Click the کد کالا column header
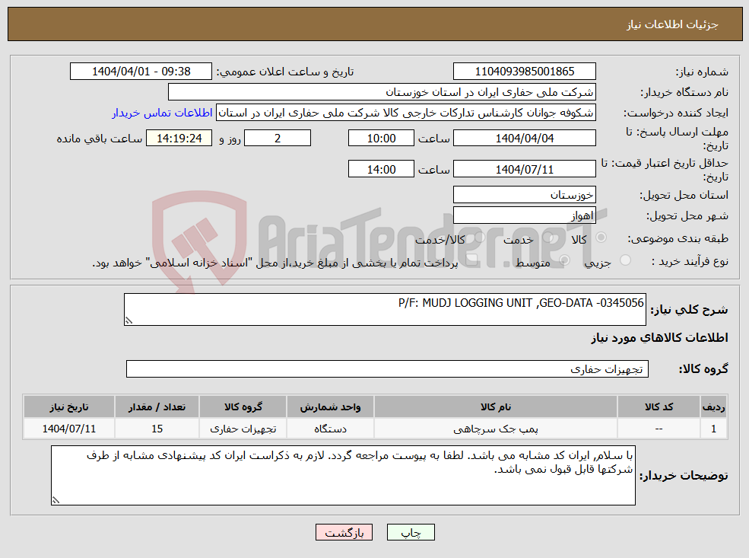 pos(659,407)
